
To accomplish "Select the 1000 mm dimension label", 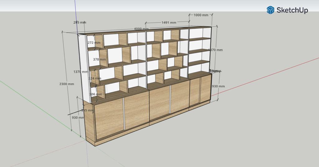I will coord(200,15).
